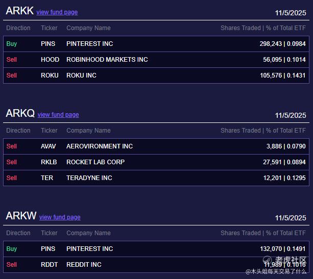The height and width of the screenshot is (279, 313).
Task: Click the ARKW date 11/5/2025
Action: [x=291, y=218]
